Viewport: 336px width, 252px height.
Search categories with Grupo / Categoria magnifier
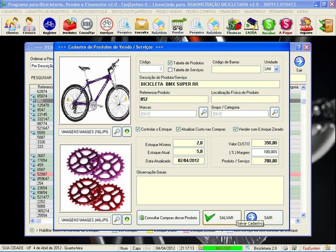[275, 112]
